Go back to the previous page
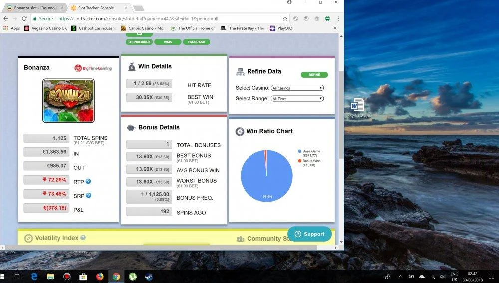499x283 pixels. [5, 19]
